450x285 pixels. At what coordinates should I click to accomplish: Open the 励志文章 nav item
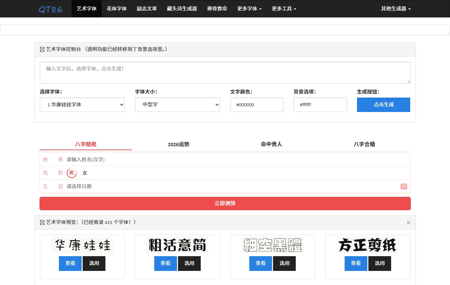tap(147, 9)
